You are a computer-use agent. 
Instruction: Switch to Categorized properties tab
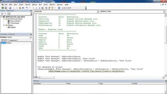(13, 40)
